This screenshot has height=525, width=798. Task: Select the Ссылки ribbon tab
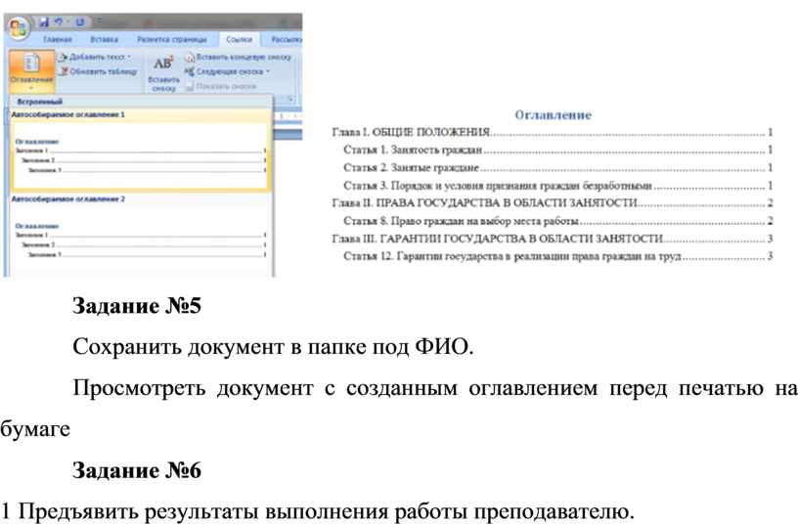[x=238, y=39]
